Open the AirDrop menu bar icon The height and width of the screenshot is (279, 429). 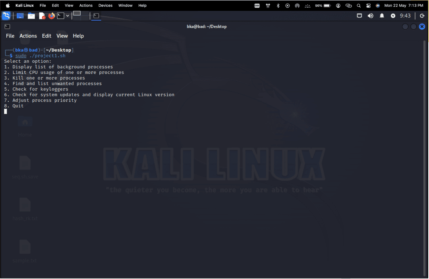[297, 6]
